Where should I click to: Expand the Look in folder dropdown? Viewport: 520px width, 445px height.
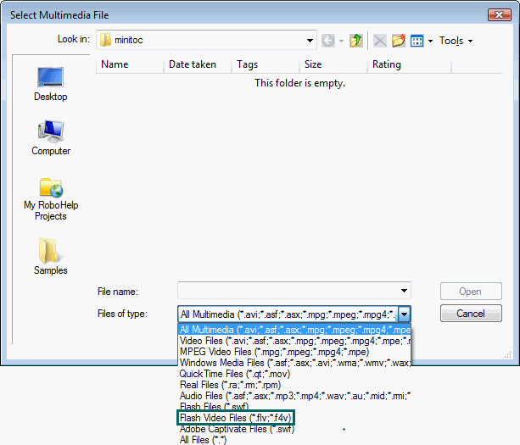[310, 41]
